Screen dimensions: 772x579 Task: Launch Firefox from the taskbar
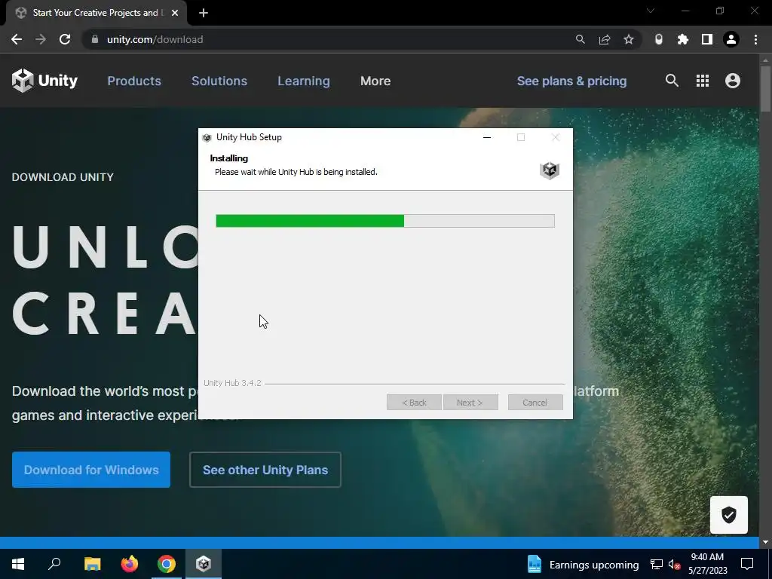(x=130, y=564)
